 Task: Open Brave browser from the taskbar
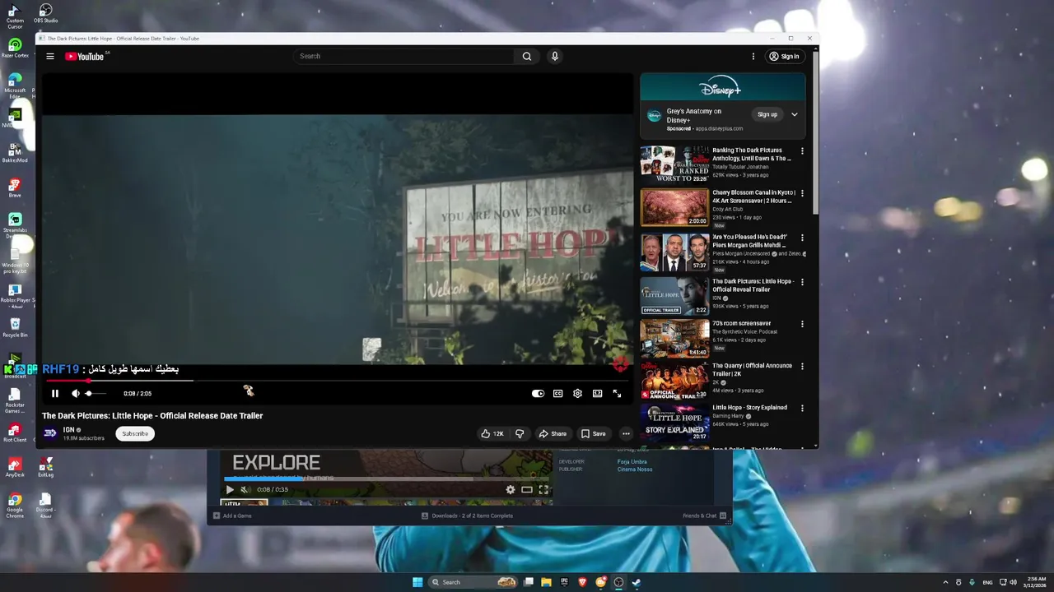pos(583,582)
